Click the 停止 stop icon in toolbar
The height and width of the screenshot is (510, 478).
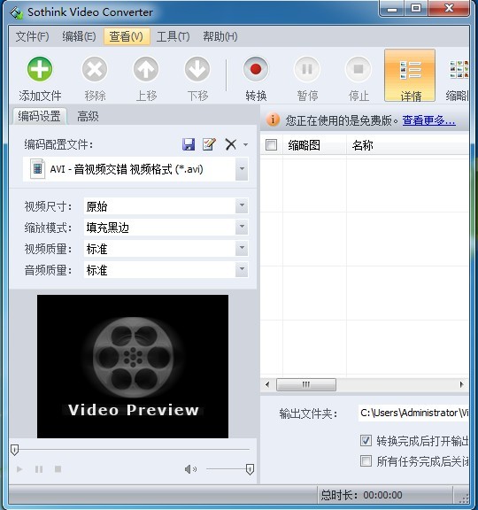(358, 69)
